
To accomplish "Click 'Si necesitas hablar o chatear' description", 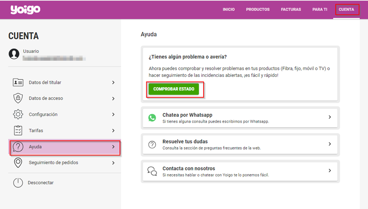I will point(216,175).
